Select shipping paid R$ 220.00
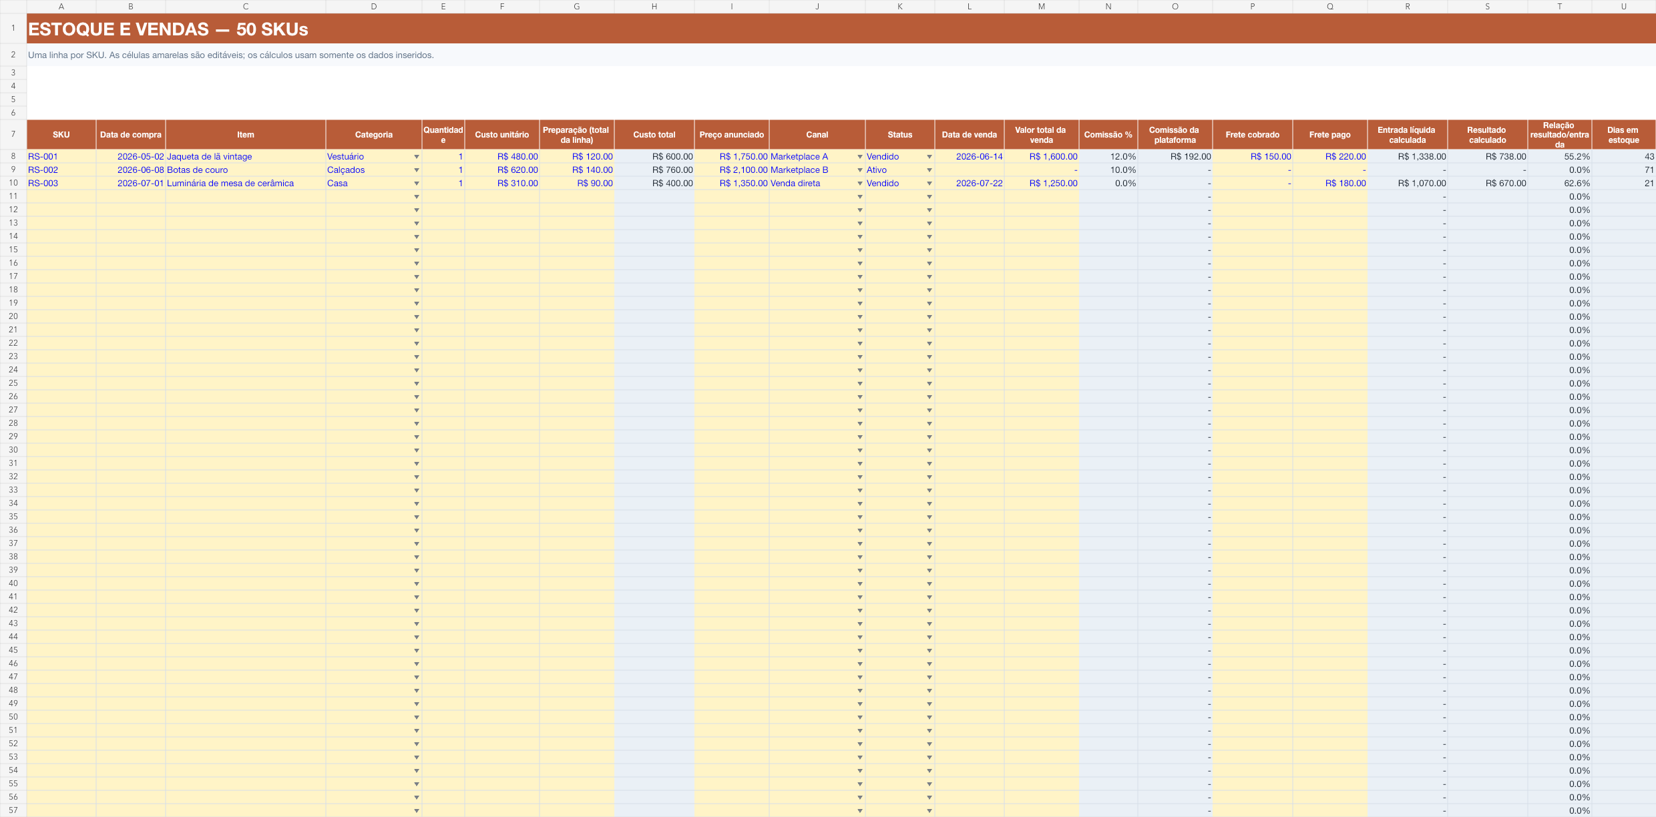 1330,156
